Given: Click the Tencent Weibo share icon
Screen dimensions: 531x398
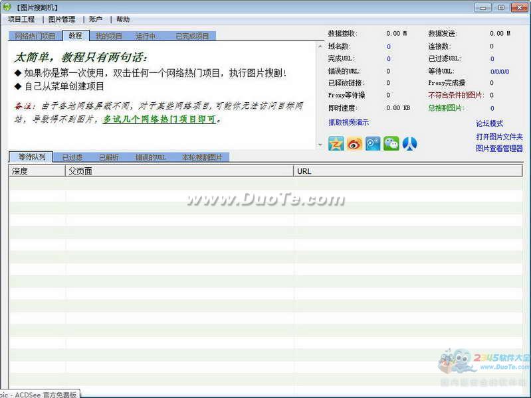Looking at the screenshot, I should 373,143.
